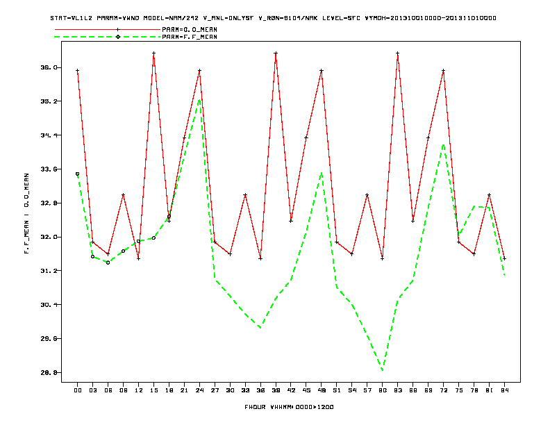Click the PARM=F.F_MEAN legend label

pos(190,37)
